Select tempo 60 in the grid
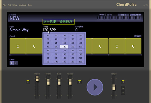 tap(48, 62)
